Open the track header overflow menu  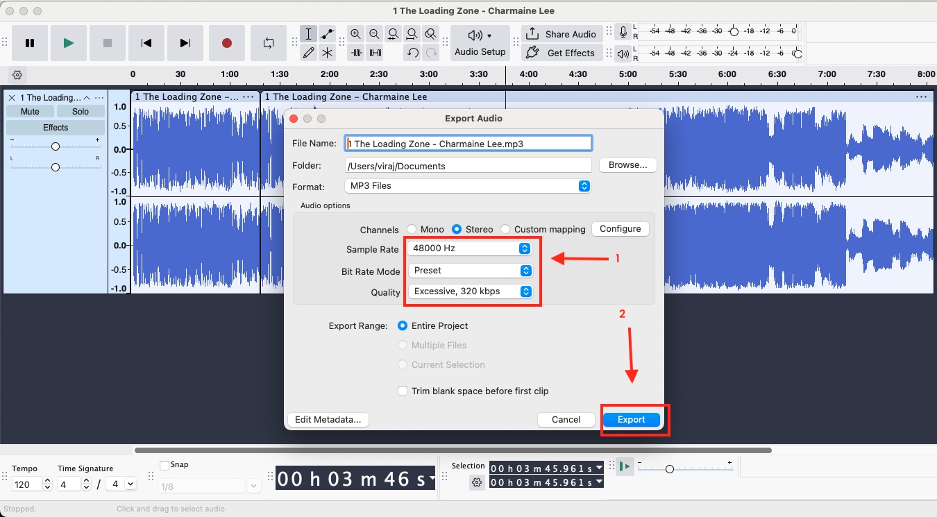[99, 97]
